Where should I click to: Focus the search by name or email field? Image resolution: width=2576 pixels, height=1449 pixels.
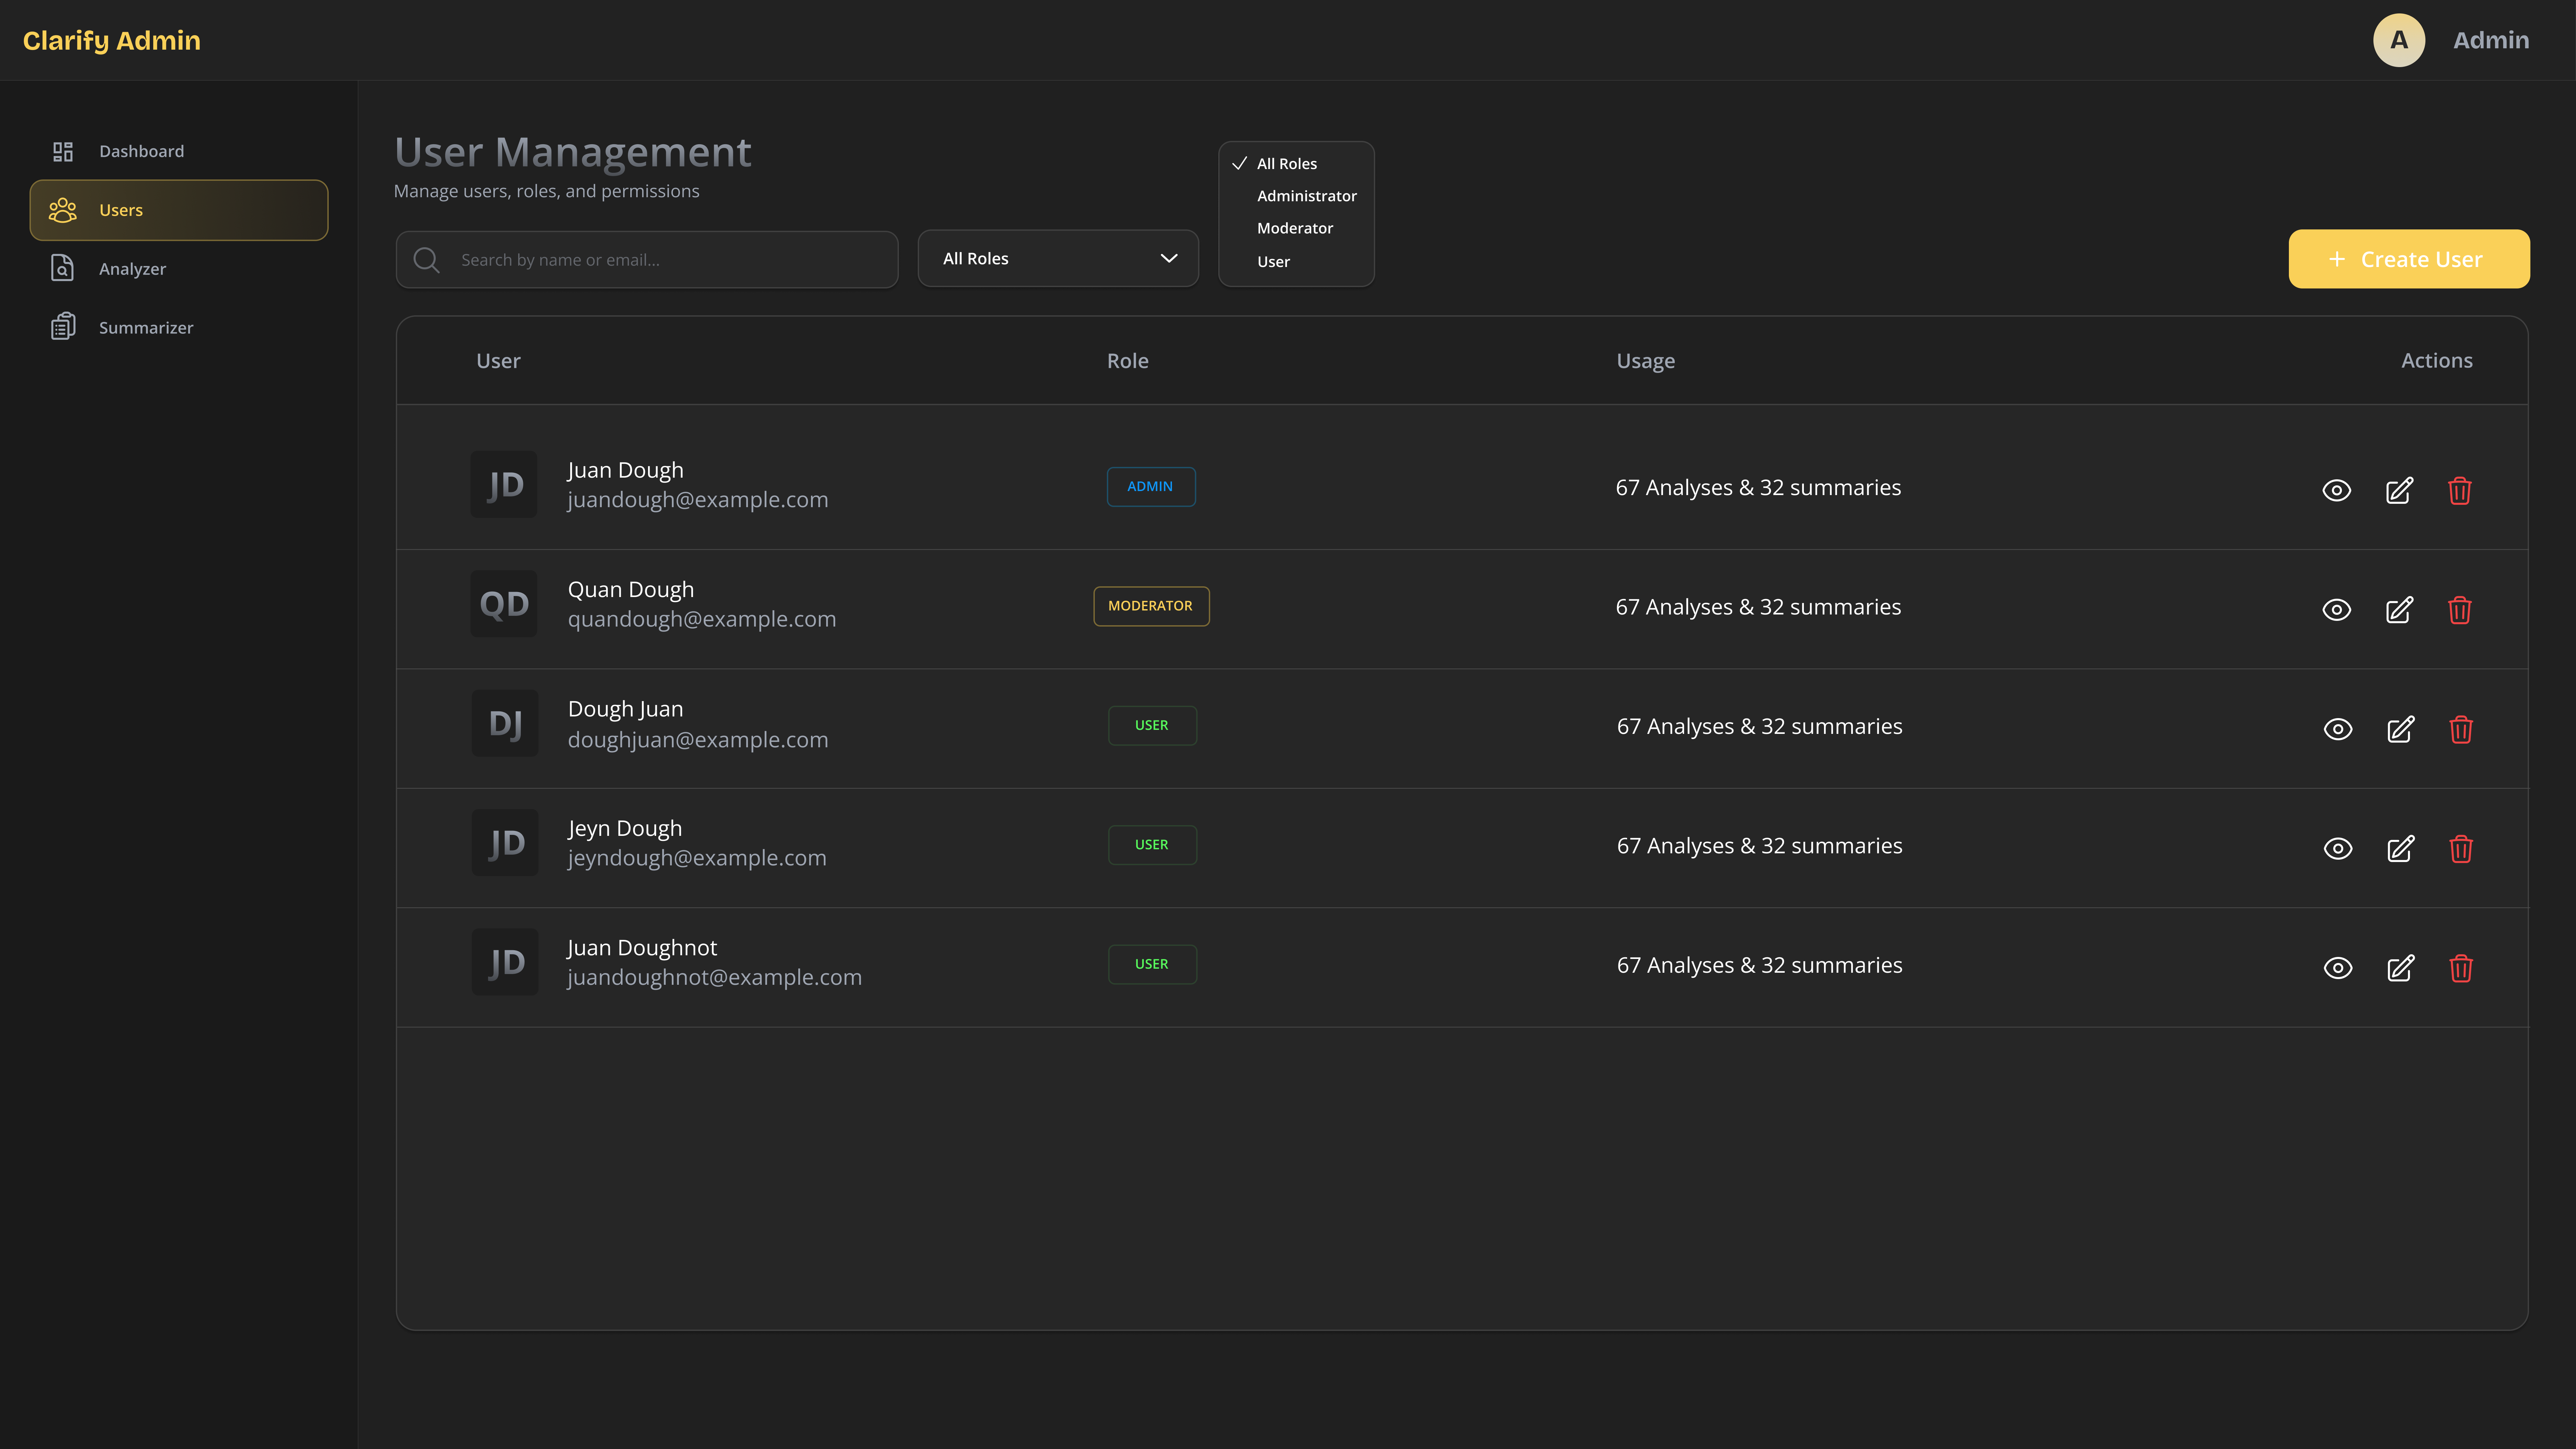pyautogui.click(x=647, y=260)
